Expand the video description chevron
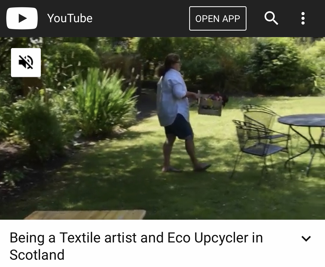Screen dimensions: 325x267 pos(306,239)
